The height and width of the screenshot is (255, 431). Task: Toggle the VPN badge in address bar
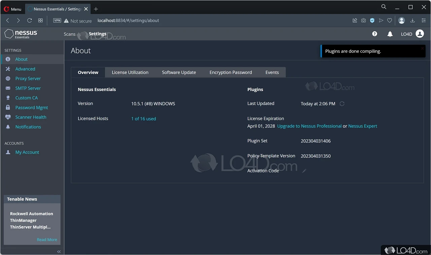point(57,20)
